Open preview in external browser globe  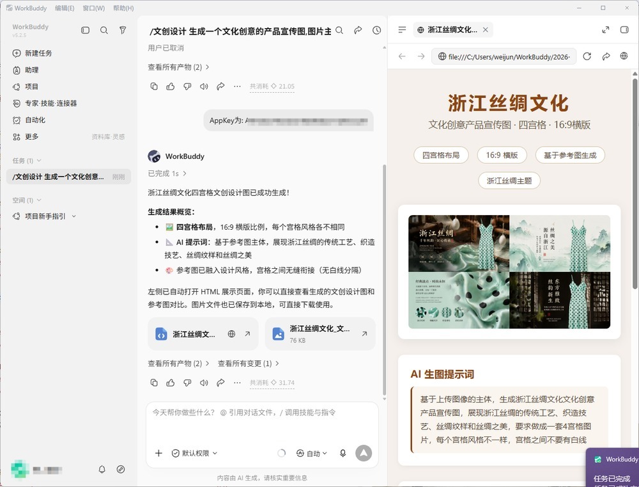click(x=624, y=56)
